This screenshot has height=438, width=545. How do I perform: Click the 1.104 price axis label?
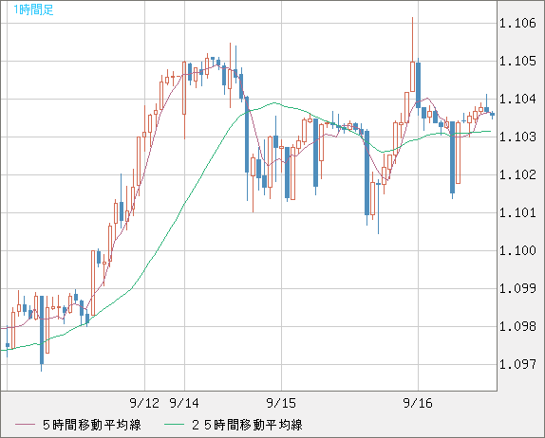[x=517, y=99]
